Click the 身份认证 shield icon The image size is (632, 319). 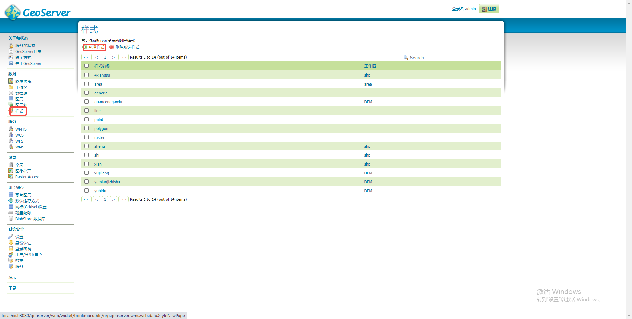[11, 243]
